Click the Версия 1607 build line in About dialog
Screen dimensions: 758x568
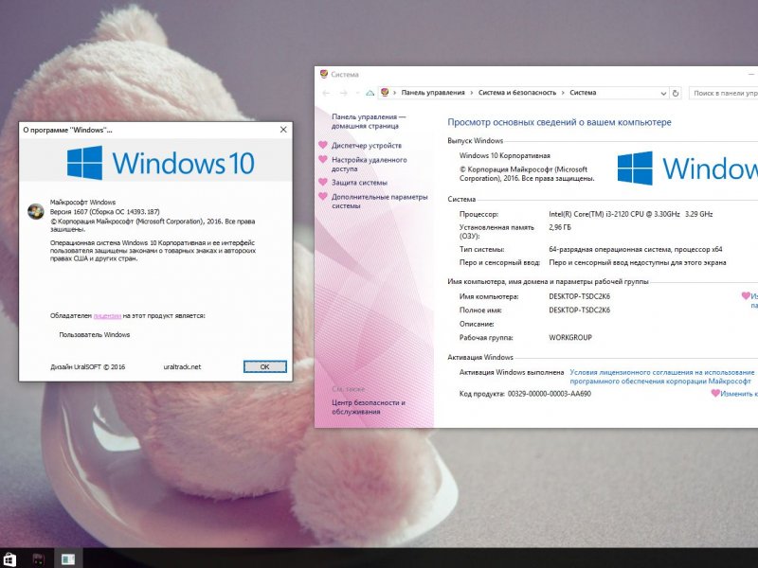pyautogui.click(x=105, y=211)
